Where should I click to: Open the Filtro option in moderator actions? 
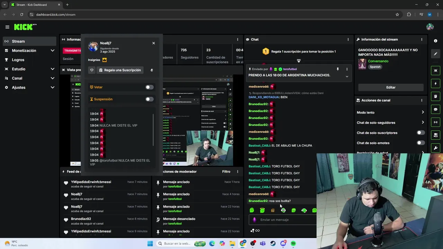tap(226, 172)
